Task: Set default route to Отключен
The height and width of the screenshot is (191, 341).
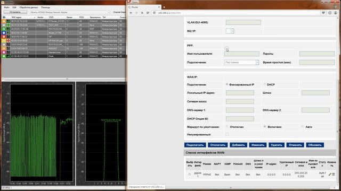Action: click(227, 127)
